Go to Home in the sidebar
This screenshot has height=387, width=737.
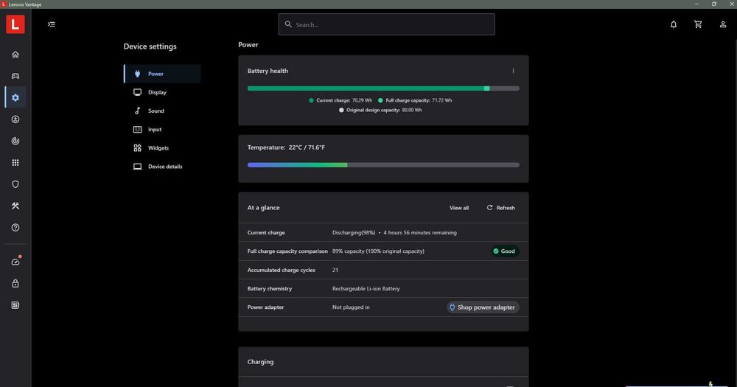coord(15,55)
